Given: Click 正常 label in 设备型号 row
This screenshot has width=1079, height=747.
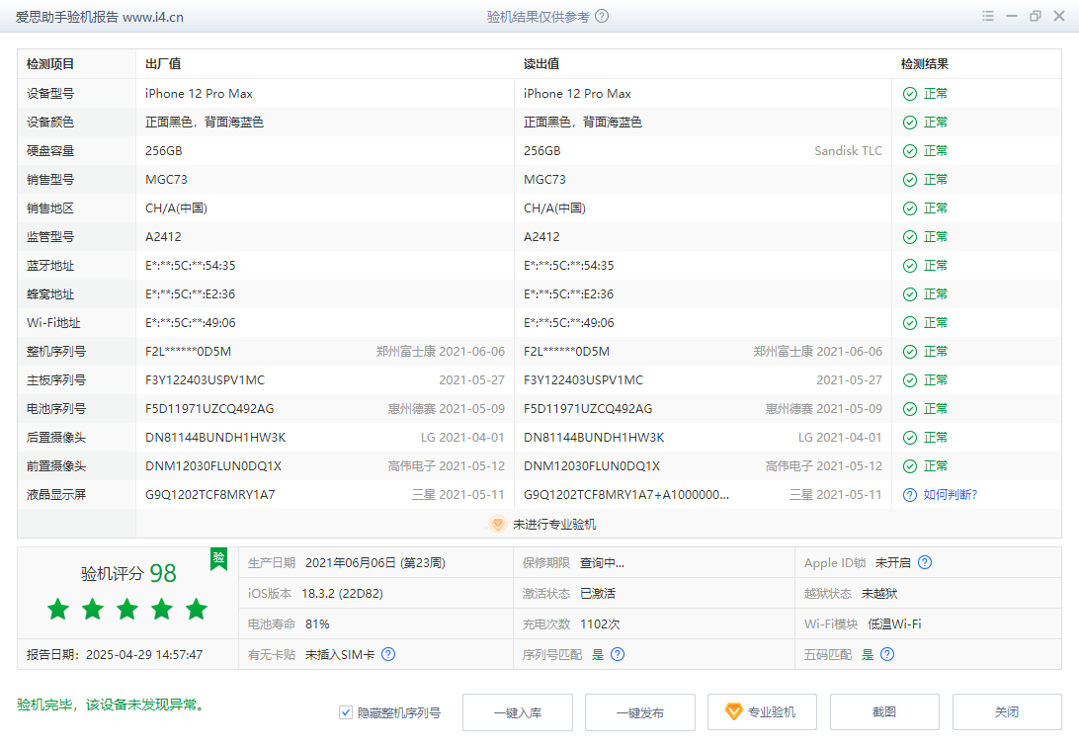Looking at the screenshot, I should pyautogui.click(x=935, y=94).
